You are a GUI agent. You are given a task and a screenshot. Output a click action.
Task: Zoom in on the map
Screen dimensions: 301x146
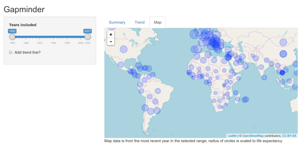(x=111, y=35)
